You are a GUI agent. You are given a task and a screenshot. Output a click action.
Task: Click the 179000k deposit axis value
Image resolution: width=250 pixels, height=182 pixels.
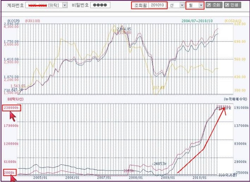coord(11,126)
